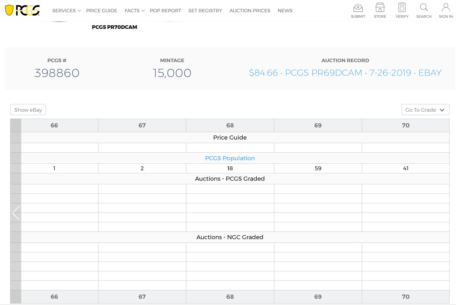Screen dimensions: 456x305
Task: Navigate to Auction Prices
Action: 250,11
